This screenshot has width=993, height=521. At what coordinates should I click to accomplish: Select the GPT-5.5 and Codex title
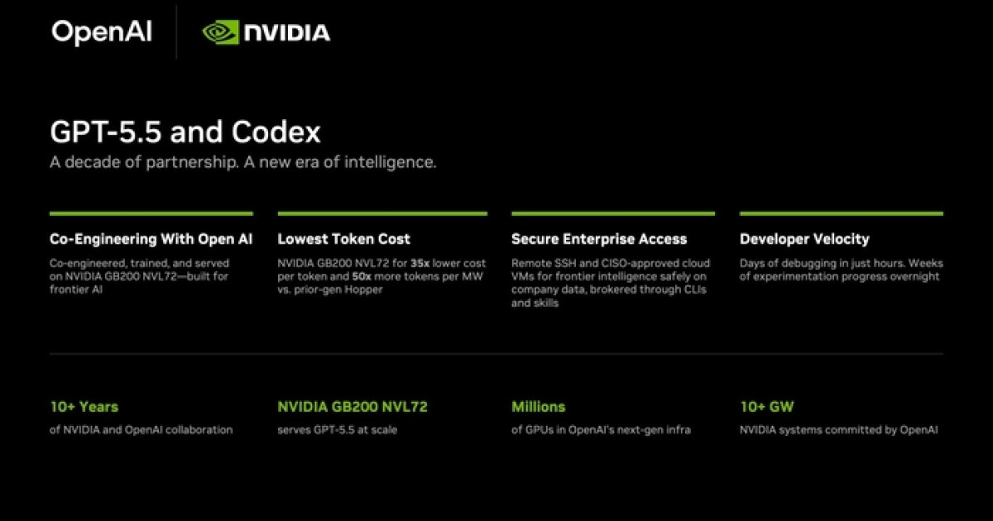coord(185,132)
